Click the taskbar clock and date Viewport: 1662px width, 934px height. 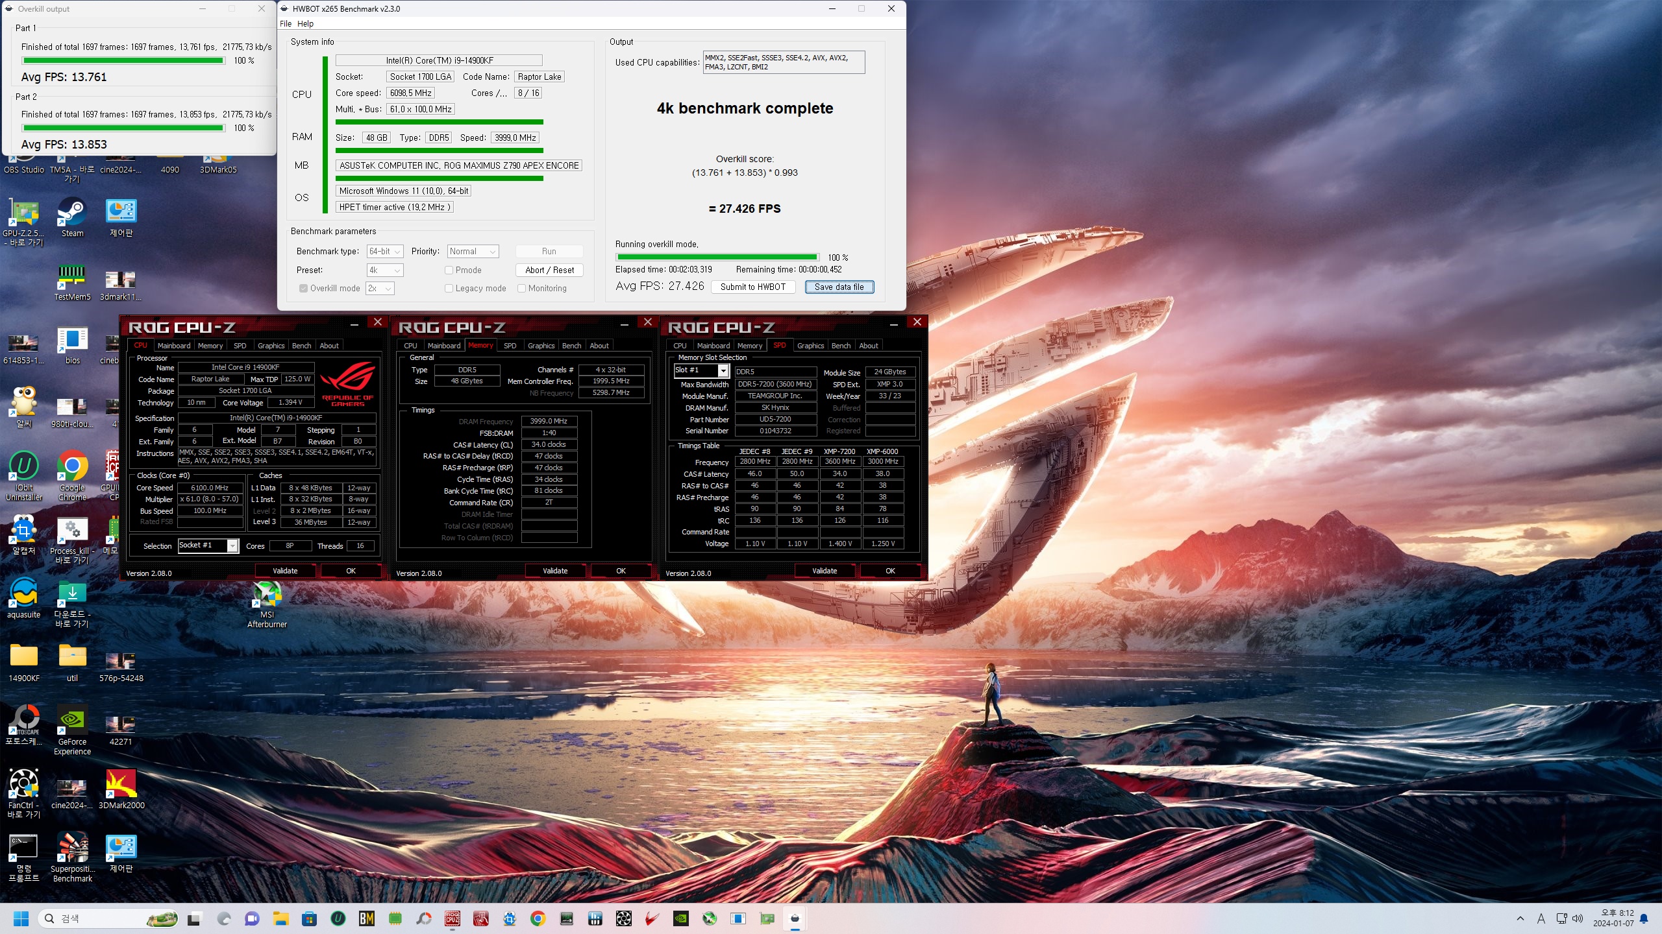[x=1613, y=918]
